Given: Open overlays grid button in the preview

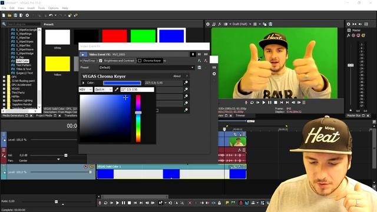Looking at the screenshot, I should (x=255, y=24).
